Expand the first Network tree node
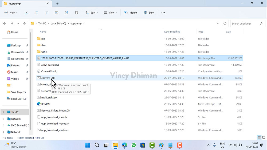Image resolution: width=267 pixels, height=150 pixels. (3, 119)
